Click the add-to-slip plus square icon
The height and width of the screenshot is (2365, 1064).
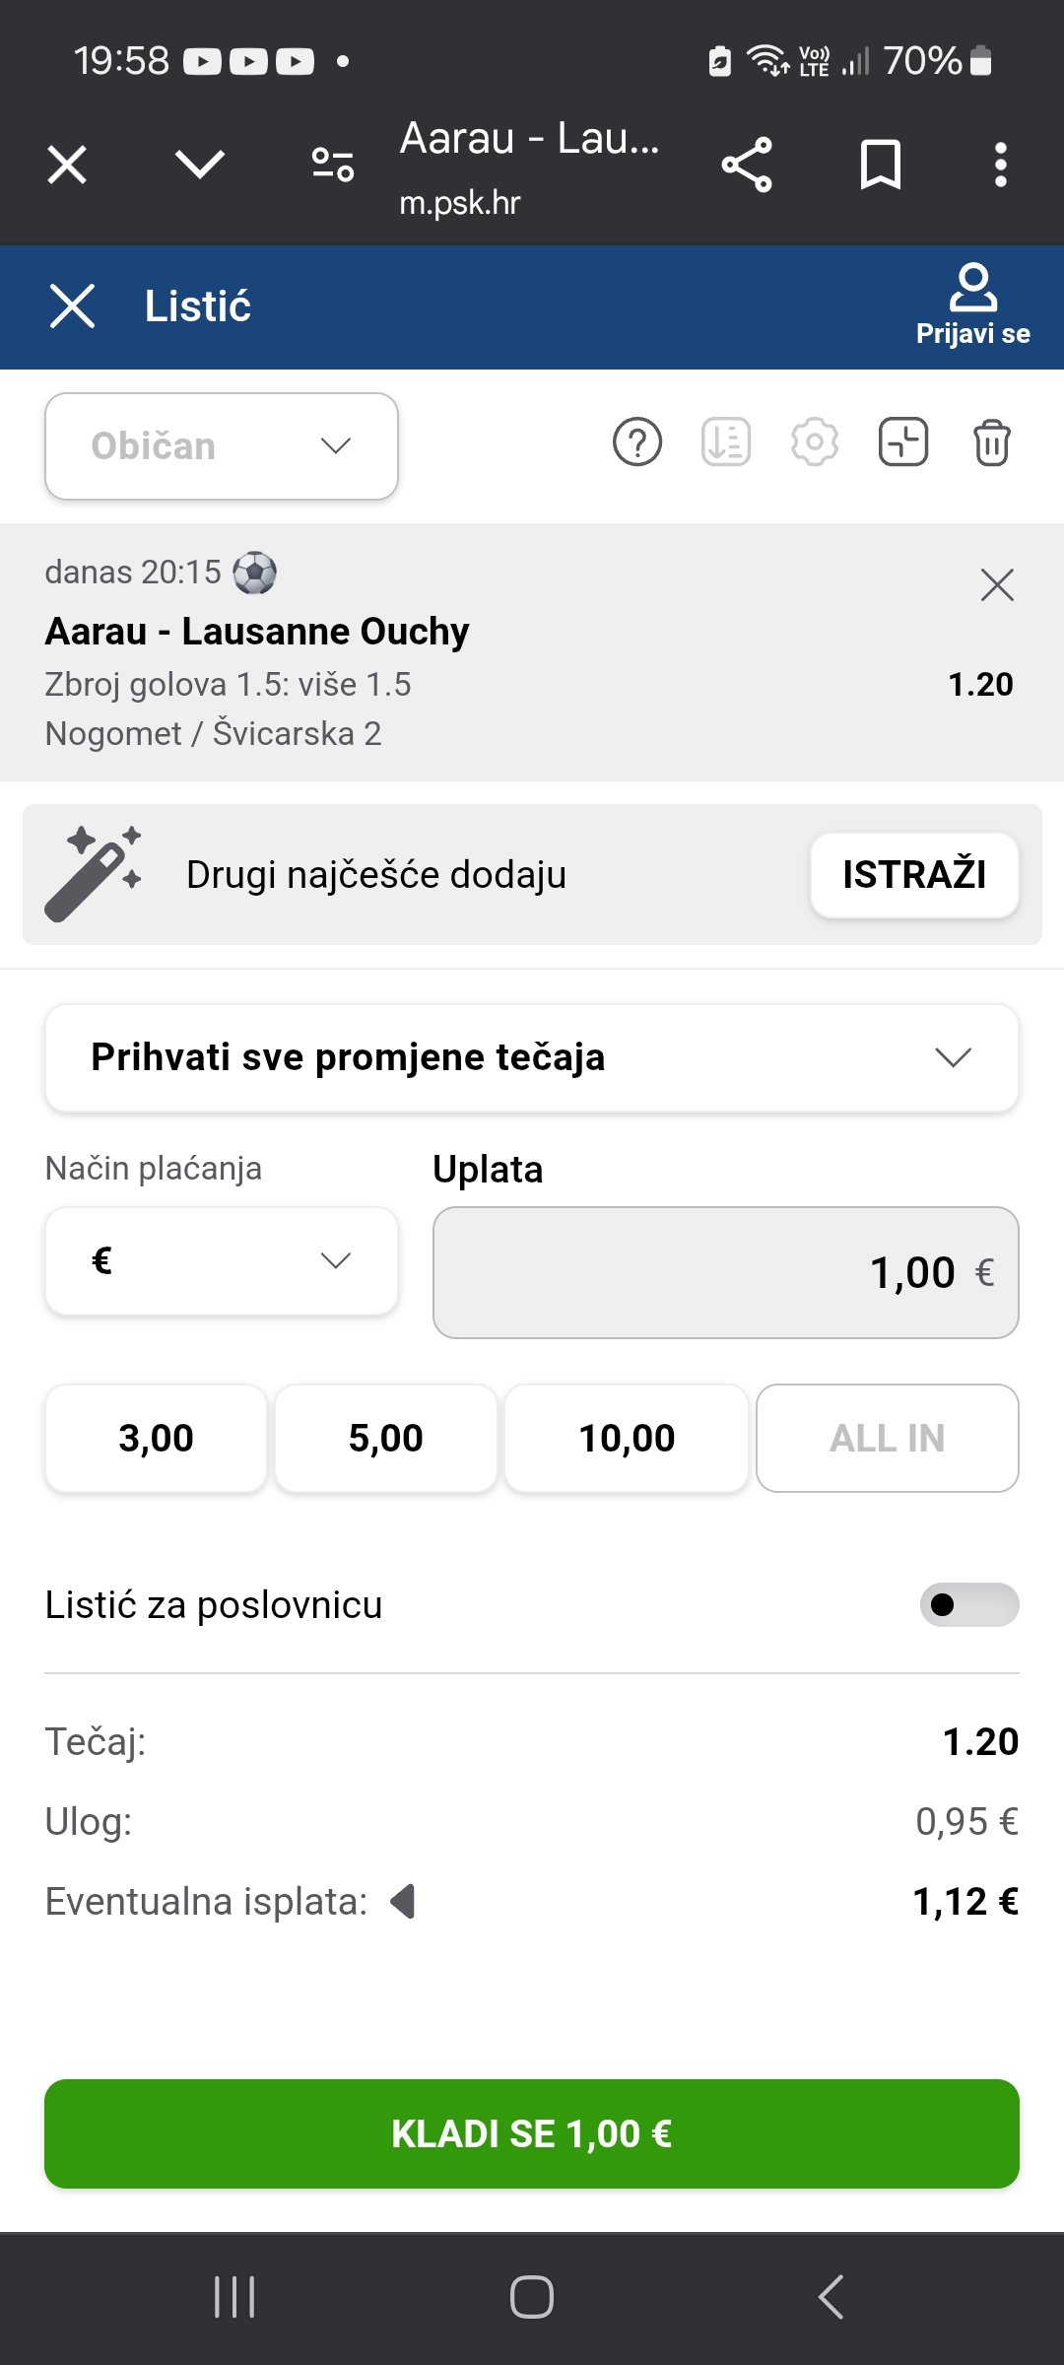(902, 442)
